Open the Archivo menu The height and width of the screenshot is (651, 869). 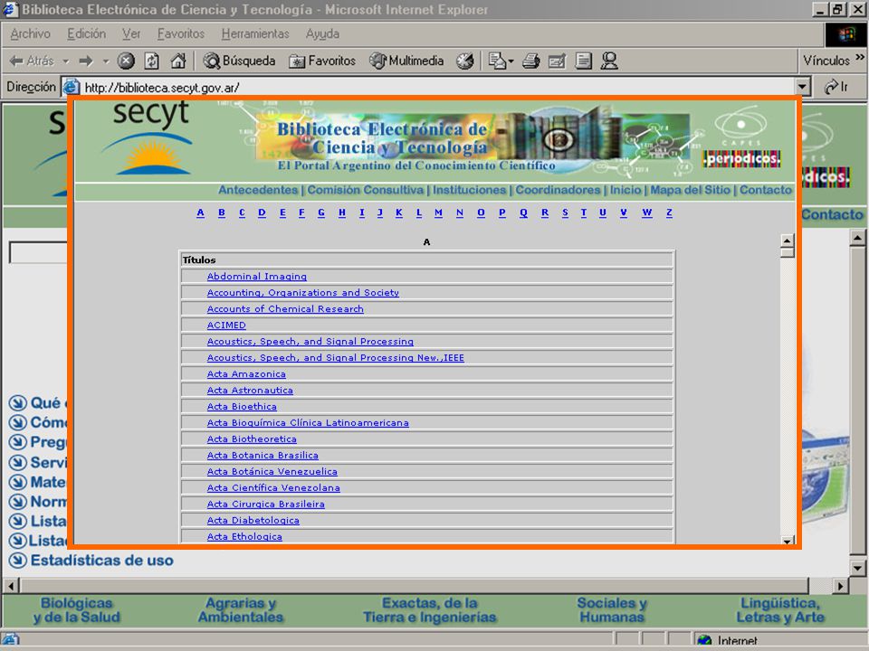[x=30, y=33]
